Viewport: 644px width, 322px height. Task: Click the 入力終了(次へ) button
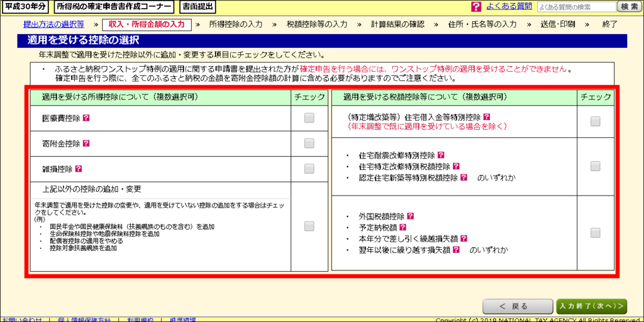[x=591, y=306]
